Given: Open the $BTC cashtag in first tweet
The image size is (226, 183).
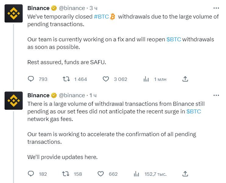Looking at the screenshot, I should [174, 39].
